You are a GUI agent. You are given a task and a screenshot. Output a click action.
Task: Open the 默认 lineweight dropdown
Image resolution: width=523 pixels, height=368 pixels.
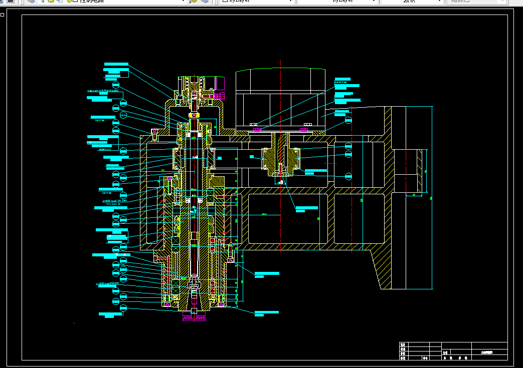(x=412, y=1)
